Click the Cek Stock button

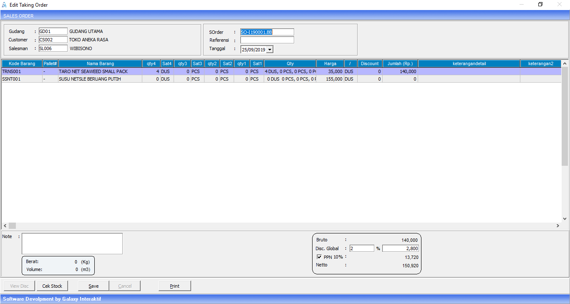pyautogui.click(x=52, y=286)
